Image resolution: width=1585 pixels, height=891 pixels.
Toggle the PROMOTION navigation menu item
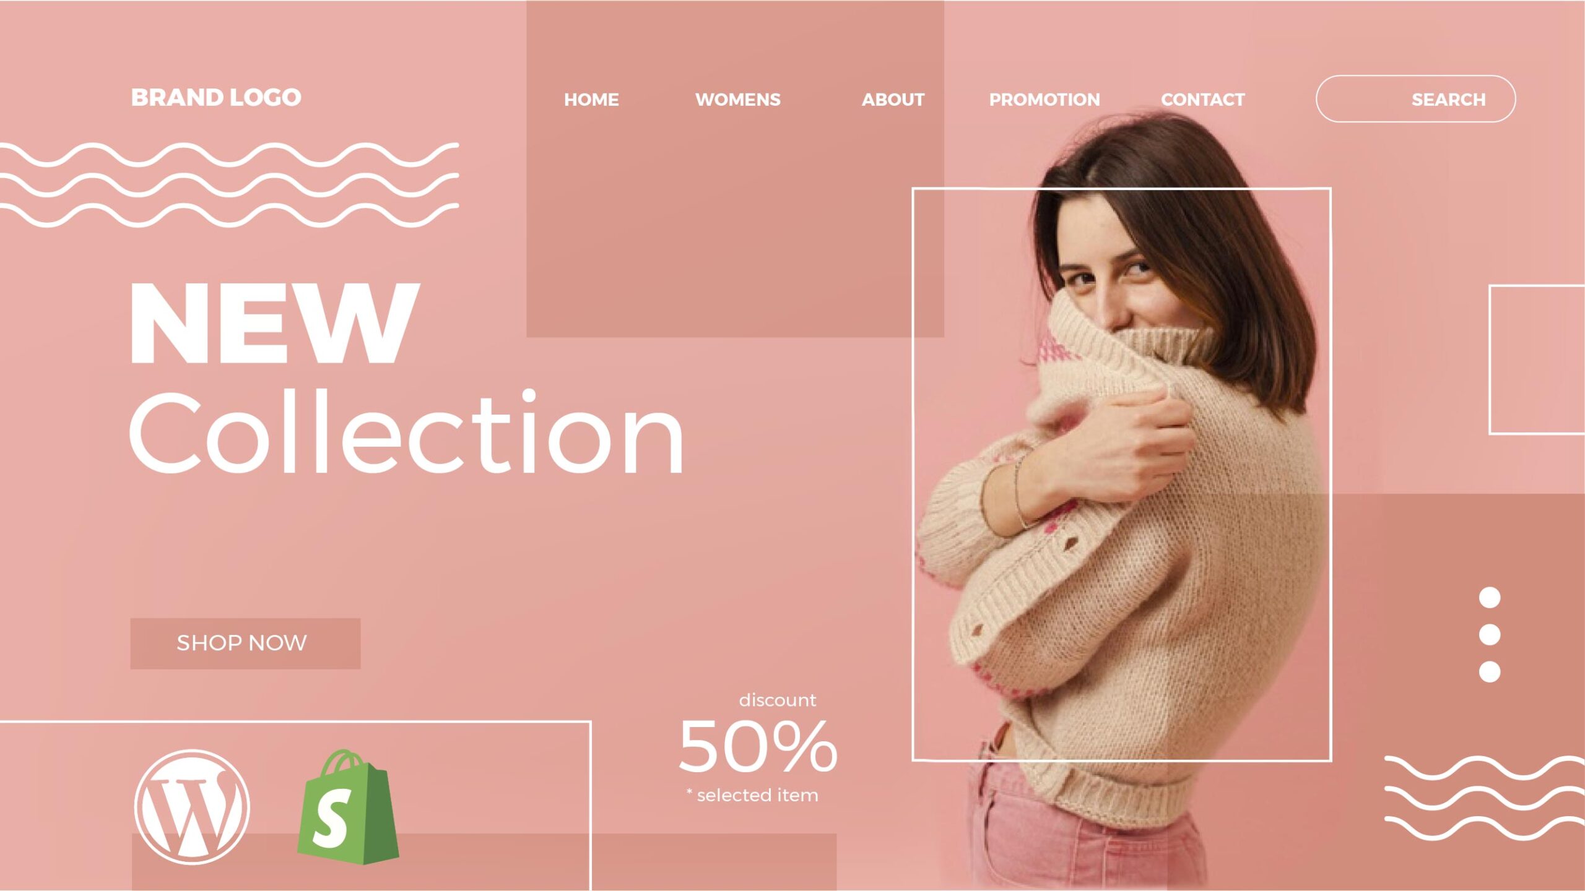(1044, 99)
